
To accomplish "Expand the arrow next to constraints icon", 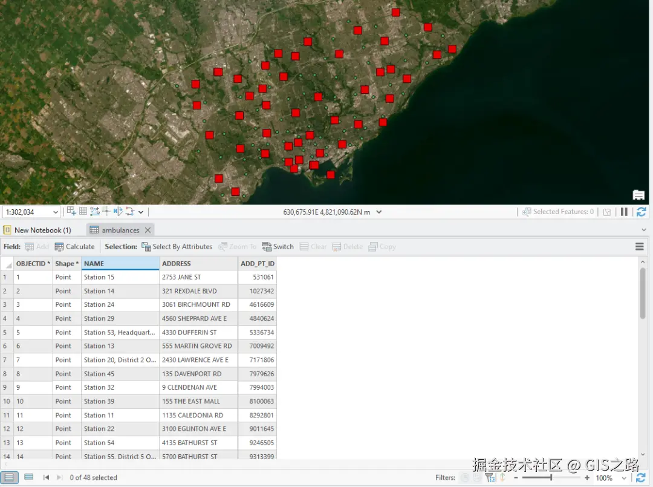I will 141,212.
